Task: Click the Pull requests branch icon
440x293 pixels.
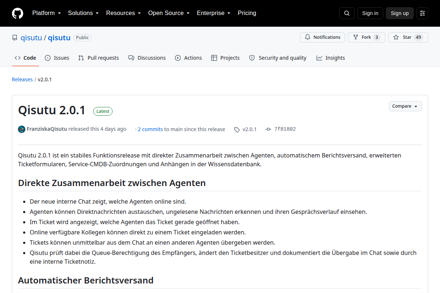Action: click(81, 58)
